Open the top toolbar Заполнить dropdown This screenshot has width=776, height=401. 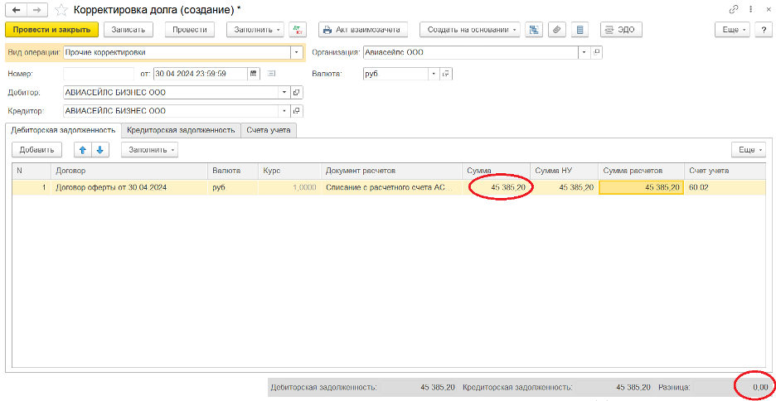coord(255,30)
